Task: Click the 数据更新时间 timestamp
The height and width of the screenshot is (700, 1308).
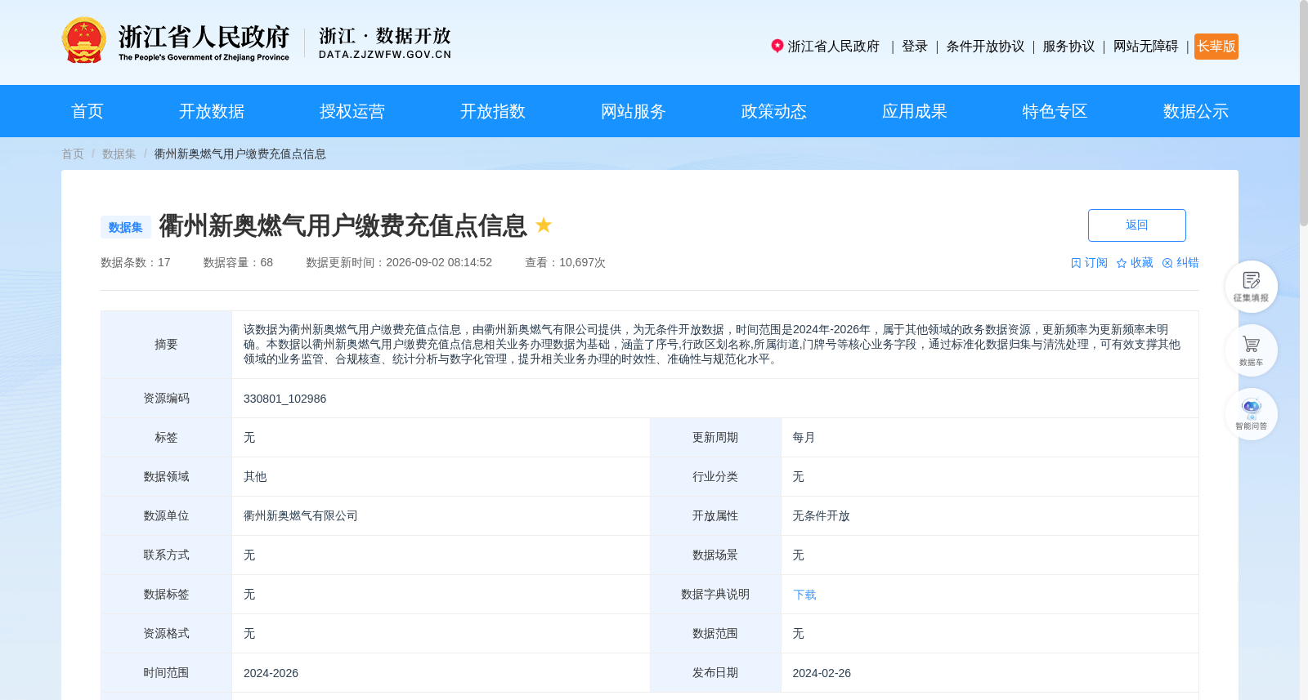Action: tap(399, 263)
